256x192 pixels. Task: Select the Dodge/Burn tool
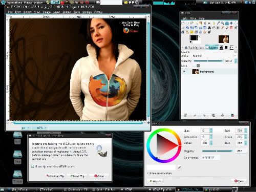click(209, 32)
